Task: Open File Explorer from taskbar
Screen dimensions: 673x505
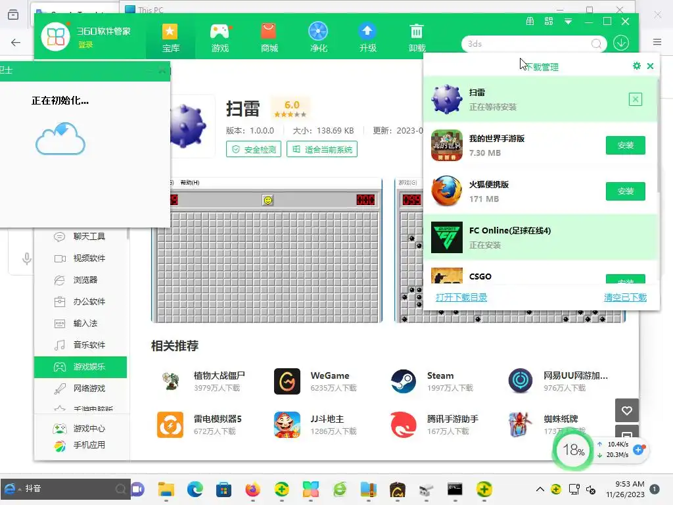Action: pos(166,489)
